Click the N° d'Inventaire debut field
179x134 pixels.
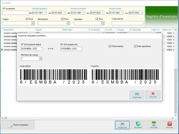click(x=32, y=49)
